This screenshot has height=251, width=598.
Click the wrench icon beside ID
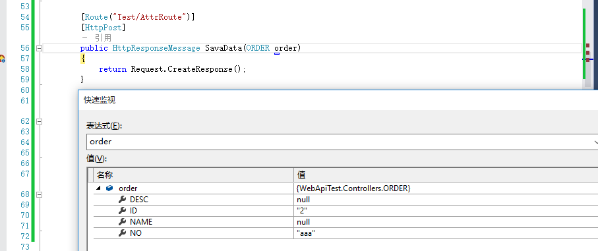(x=122, y=211)
